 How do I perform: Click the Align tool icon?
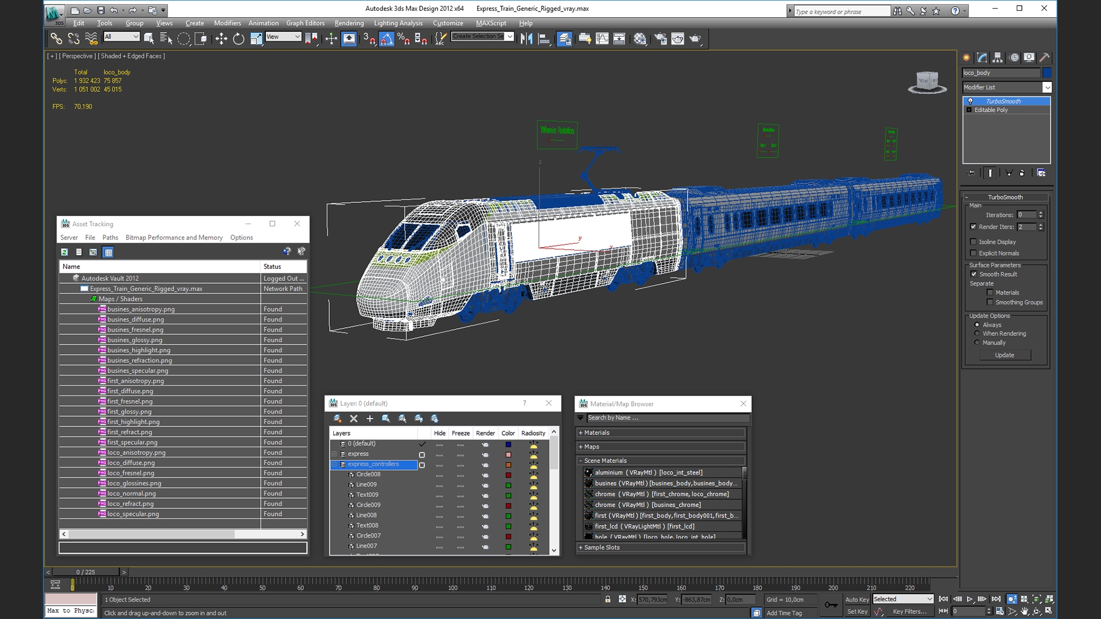pyautogui.click(x=544, y=38)
